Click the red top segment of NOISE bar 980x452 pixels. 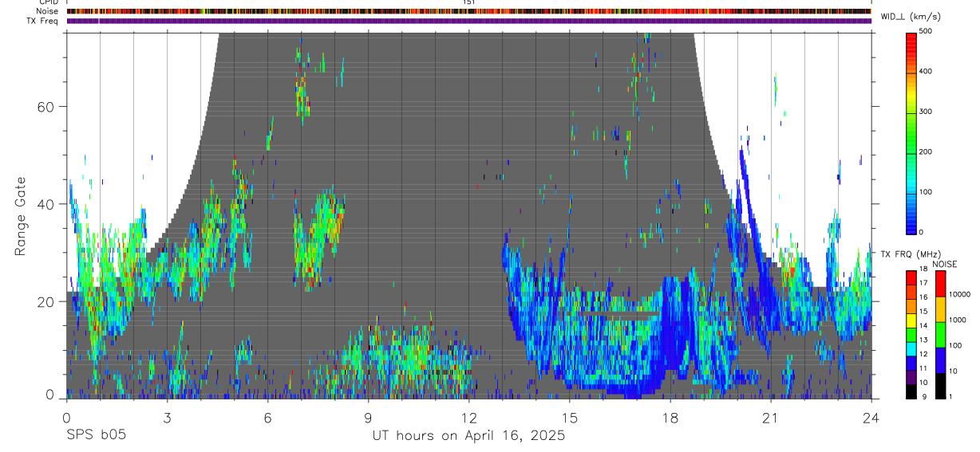tap(939, 284)
